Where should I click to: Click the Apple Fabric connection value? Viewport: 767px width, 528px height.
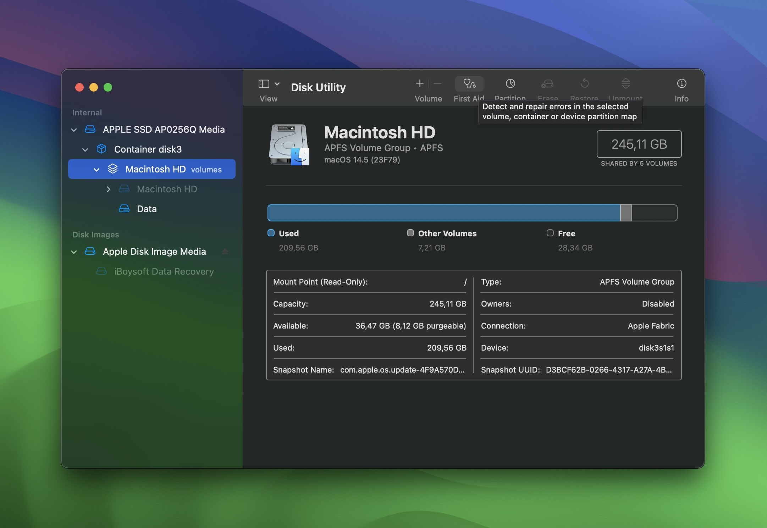pos(651,326)
